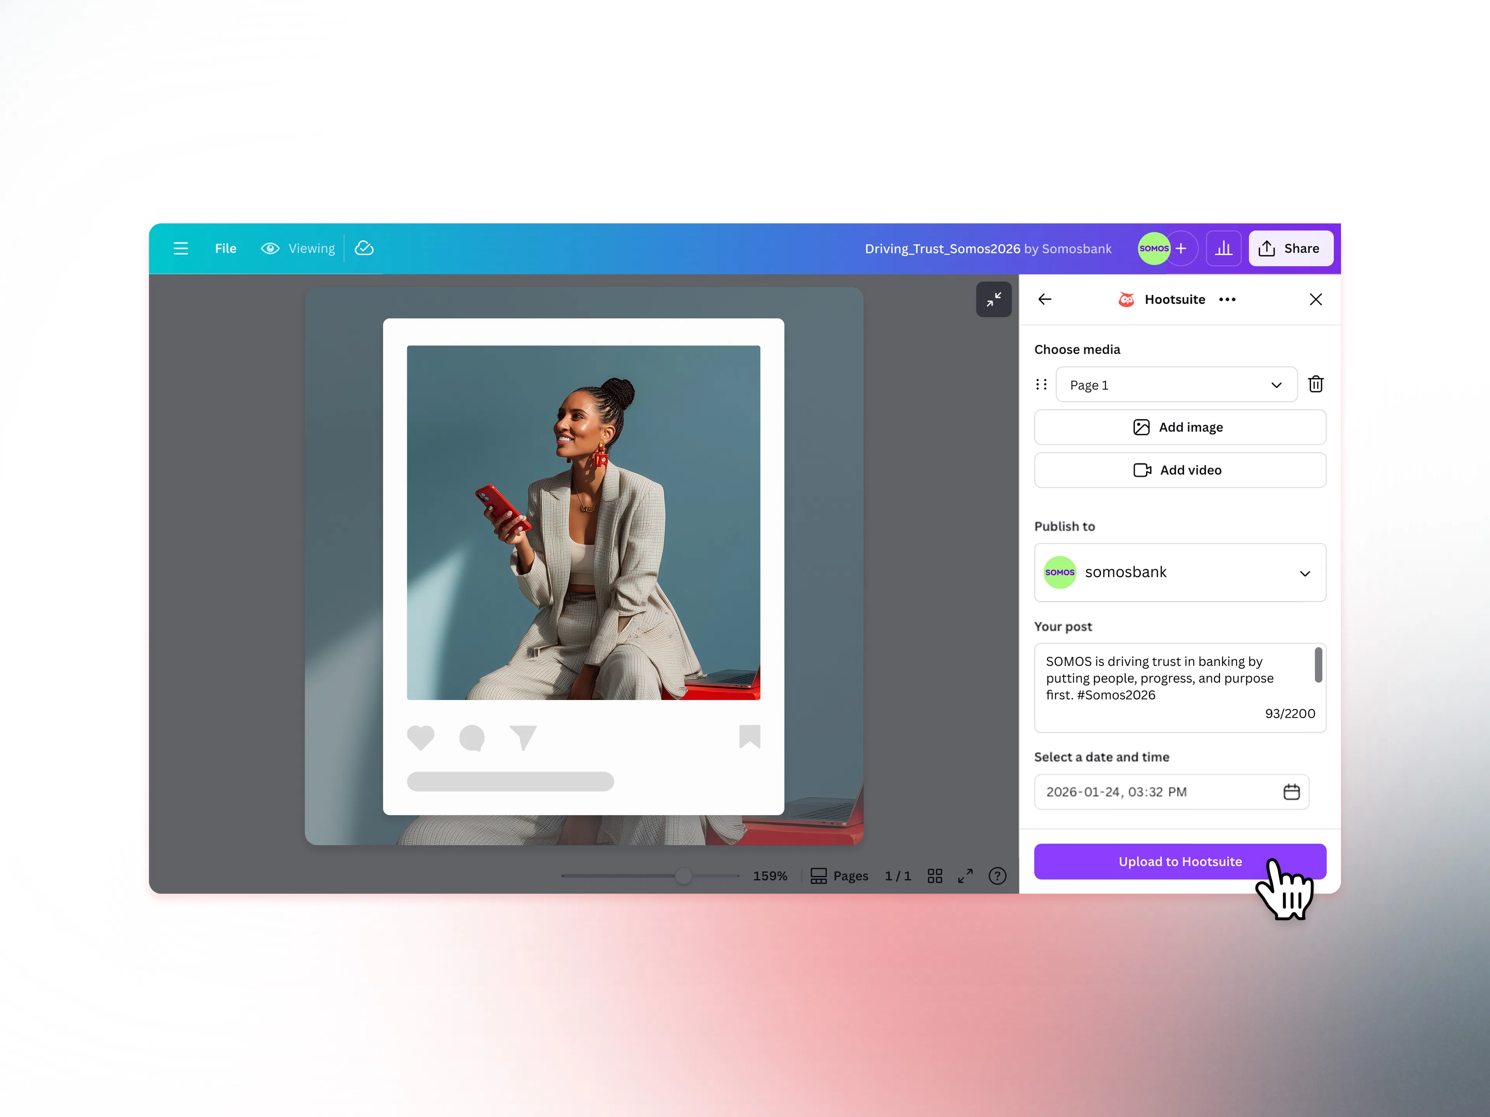Viewport: 1490px width, 1117px height.
Task: Open the calendar date picker icon
Action: 1291,792
